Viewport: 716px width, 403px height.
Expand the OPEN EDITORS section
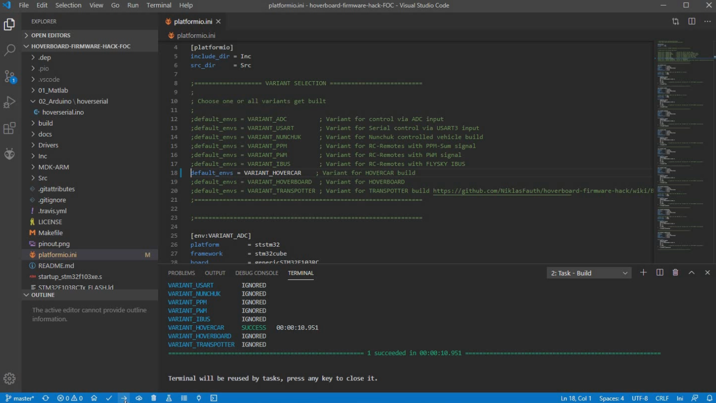coord(90,35)
